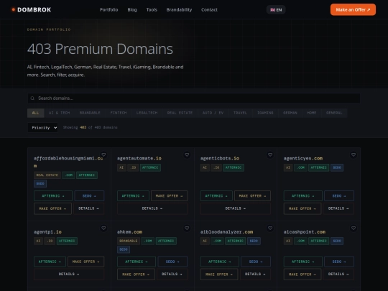This screenshot has width=388, height=291.
Task: View details for affordablehousingmiami.com
Action: (x=88, y=208)
